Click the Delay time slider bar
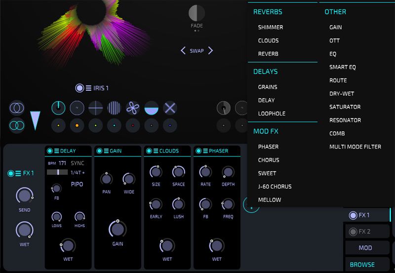The image size is (395, 273). [57, 172]
